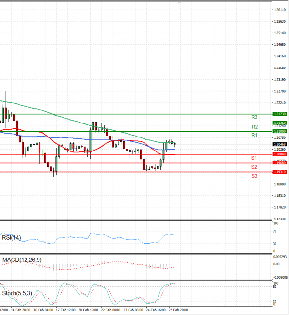Click the R3 resistance label

pos(254,117)
